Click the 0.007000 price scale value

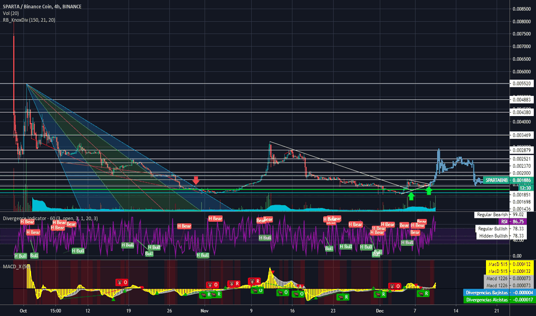click(x=522, y=47)
